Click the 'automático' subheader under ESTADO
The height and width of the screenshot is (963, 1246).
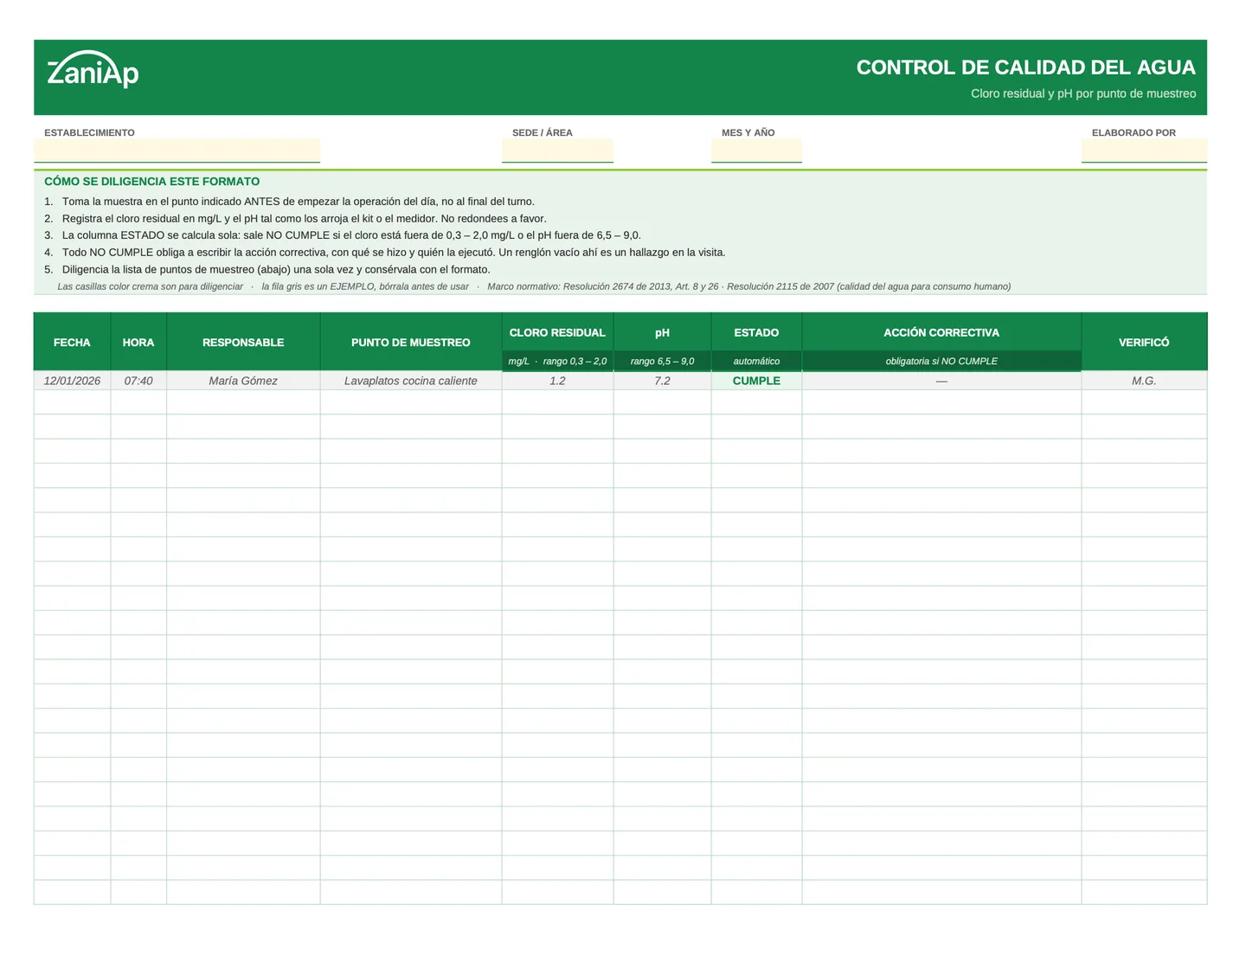pos(756,362)
